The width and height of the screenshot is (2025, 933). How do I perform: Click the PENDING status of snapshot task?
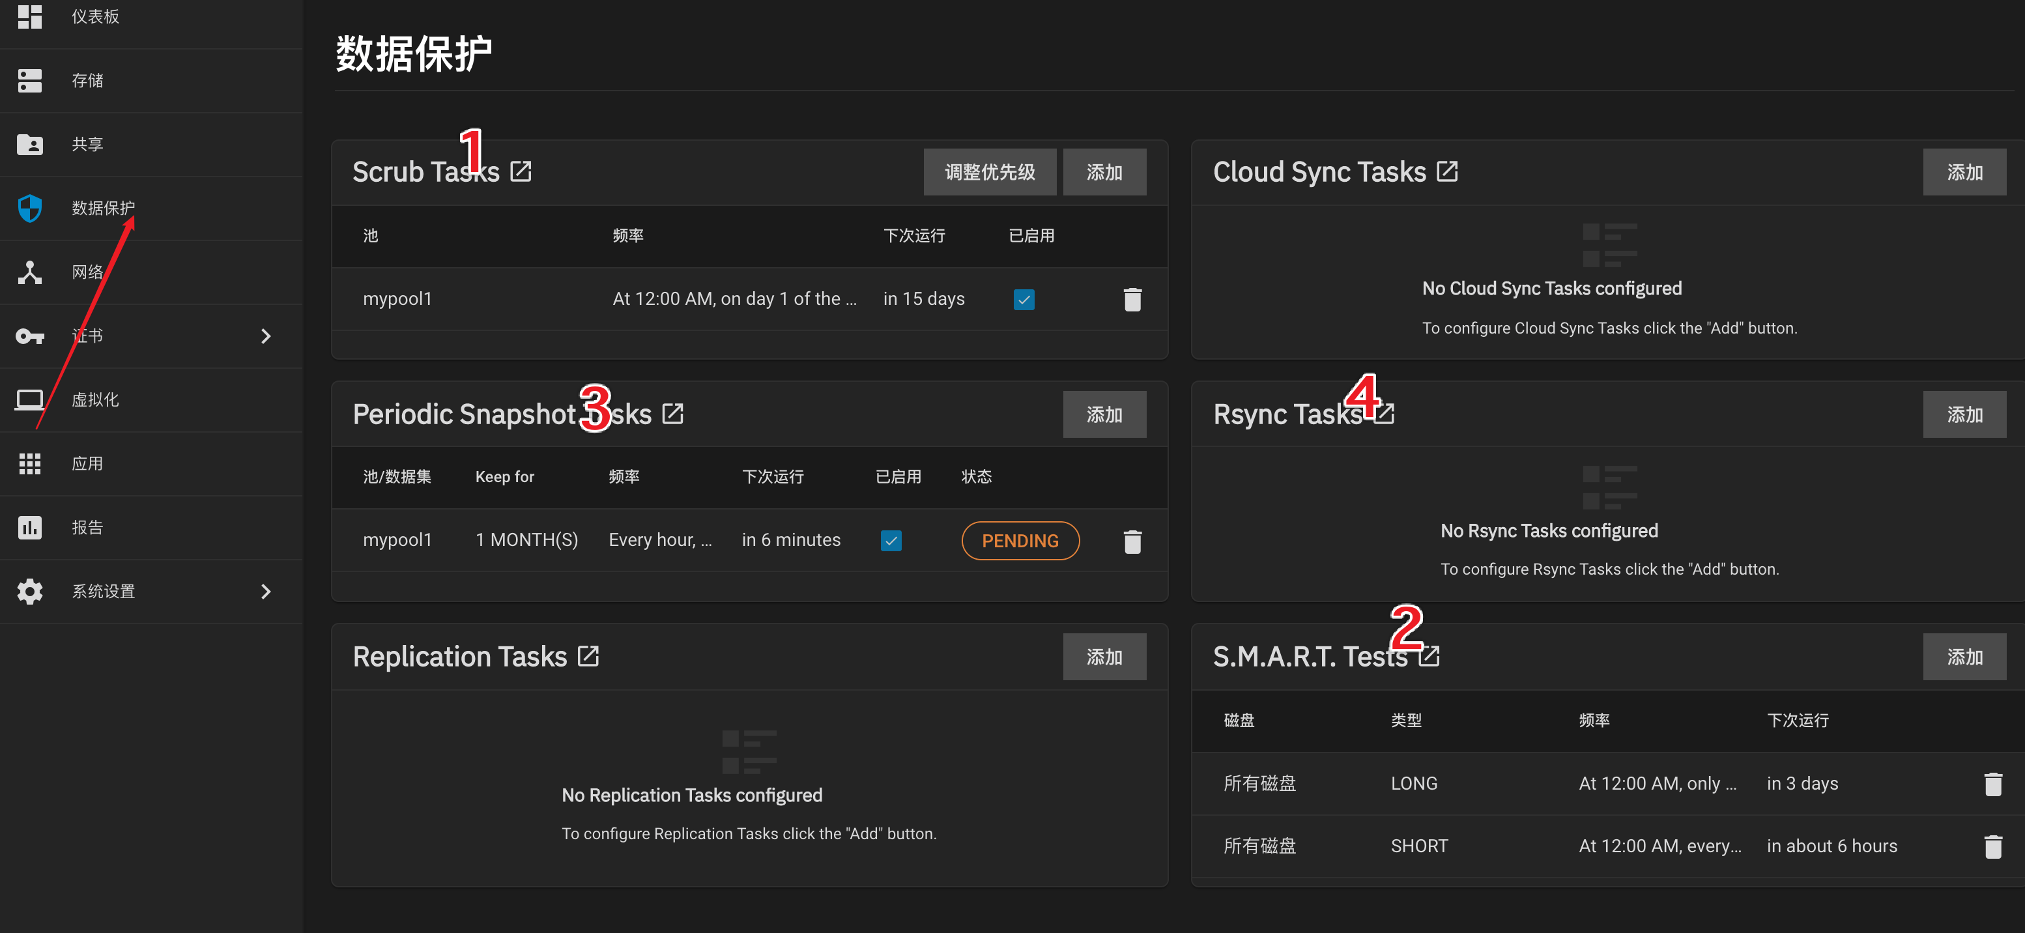(x=1020, y=540)
